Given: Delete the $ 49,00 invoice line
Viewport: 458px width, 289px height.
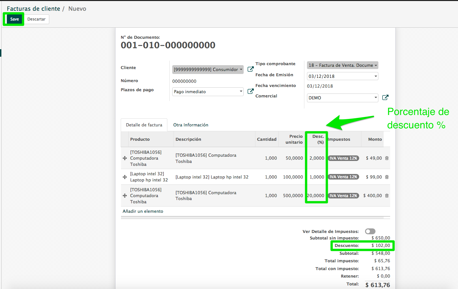Looking at the screenshot, I should (387, 158).
